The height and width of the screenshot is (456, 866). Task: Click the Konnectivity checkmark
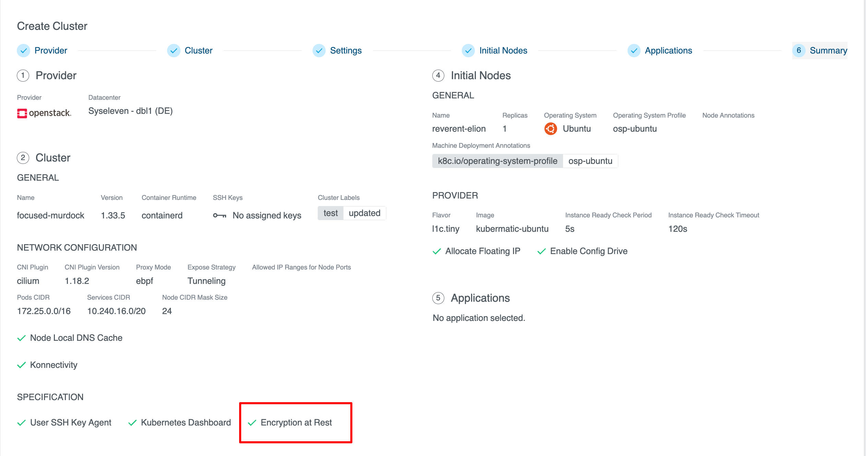coord(22,365)
